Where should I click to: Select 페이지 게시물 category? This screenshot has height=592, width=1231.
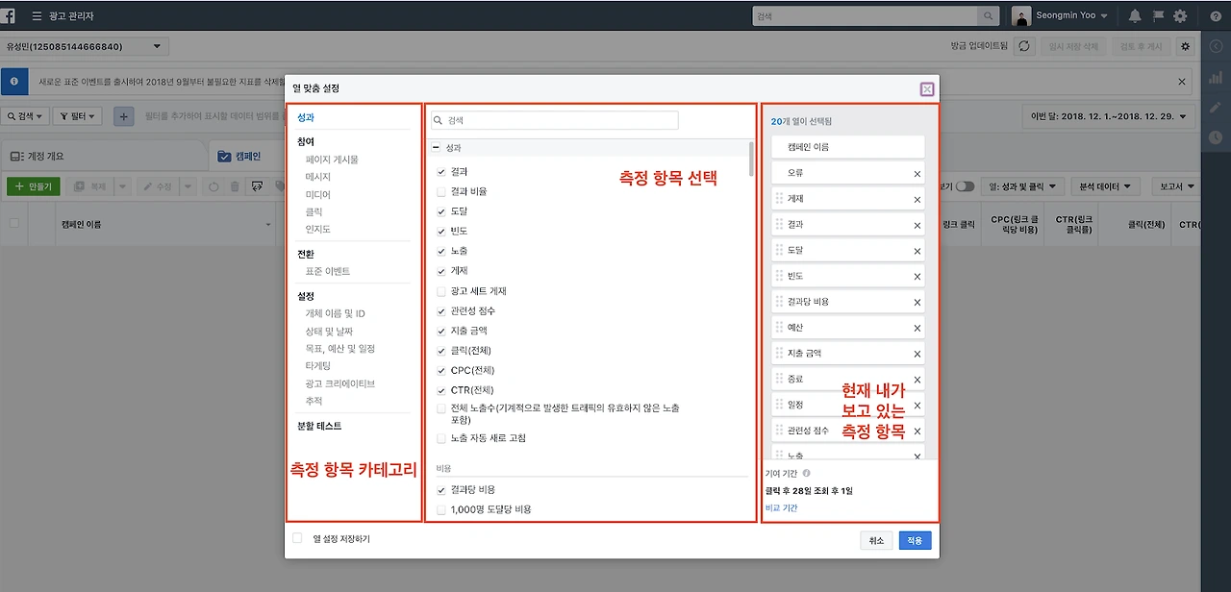(332, 160)
